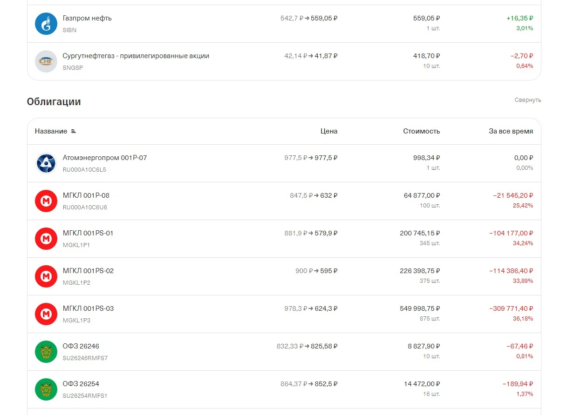
Task: Click the red МГКЛ 001PS-02 logo
Action: tap(46, 276)
